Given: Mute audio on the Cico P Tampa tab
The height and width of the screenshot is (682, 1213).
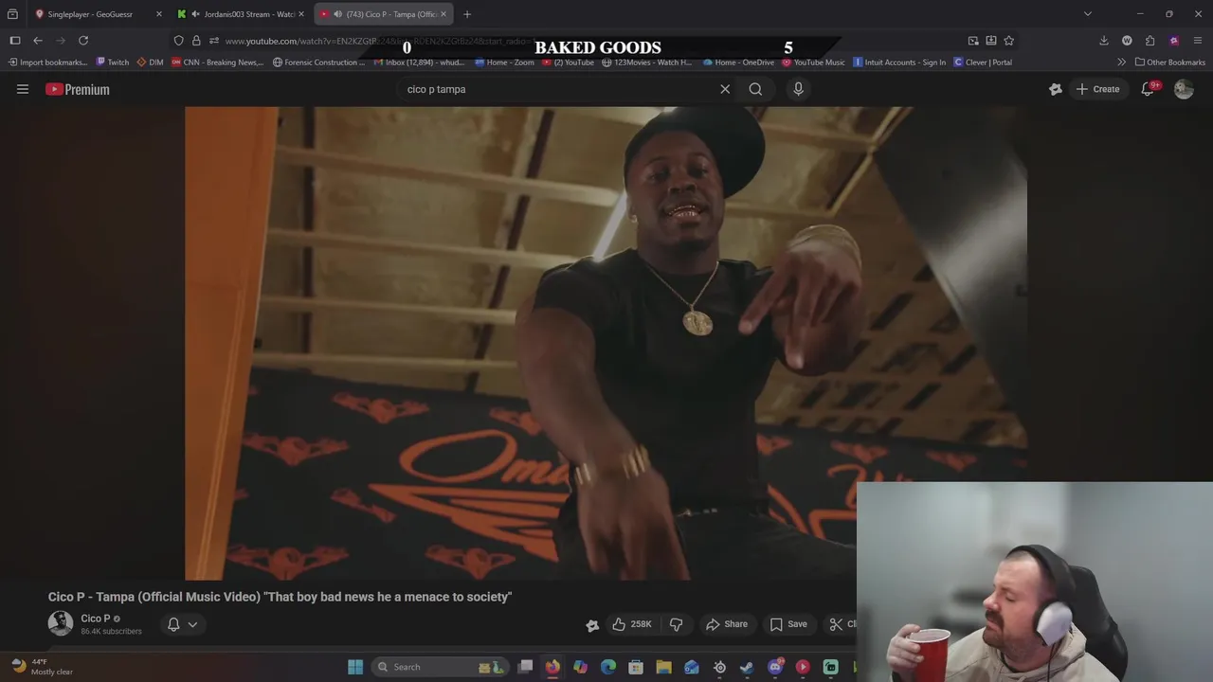Looking at the screenshot, I should tap(338, 14).
